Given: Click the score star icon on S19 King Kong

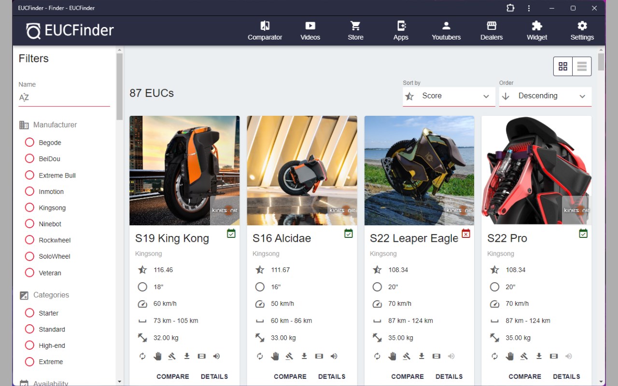Looking at the screenshot, I should (x=142, y=270).
